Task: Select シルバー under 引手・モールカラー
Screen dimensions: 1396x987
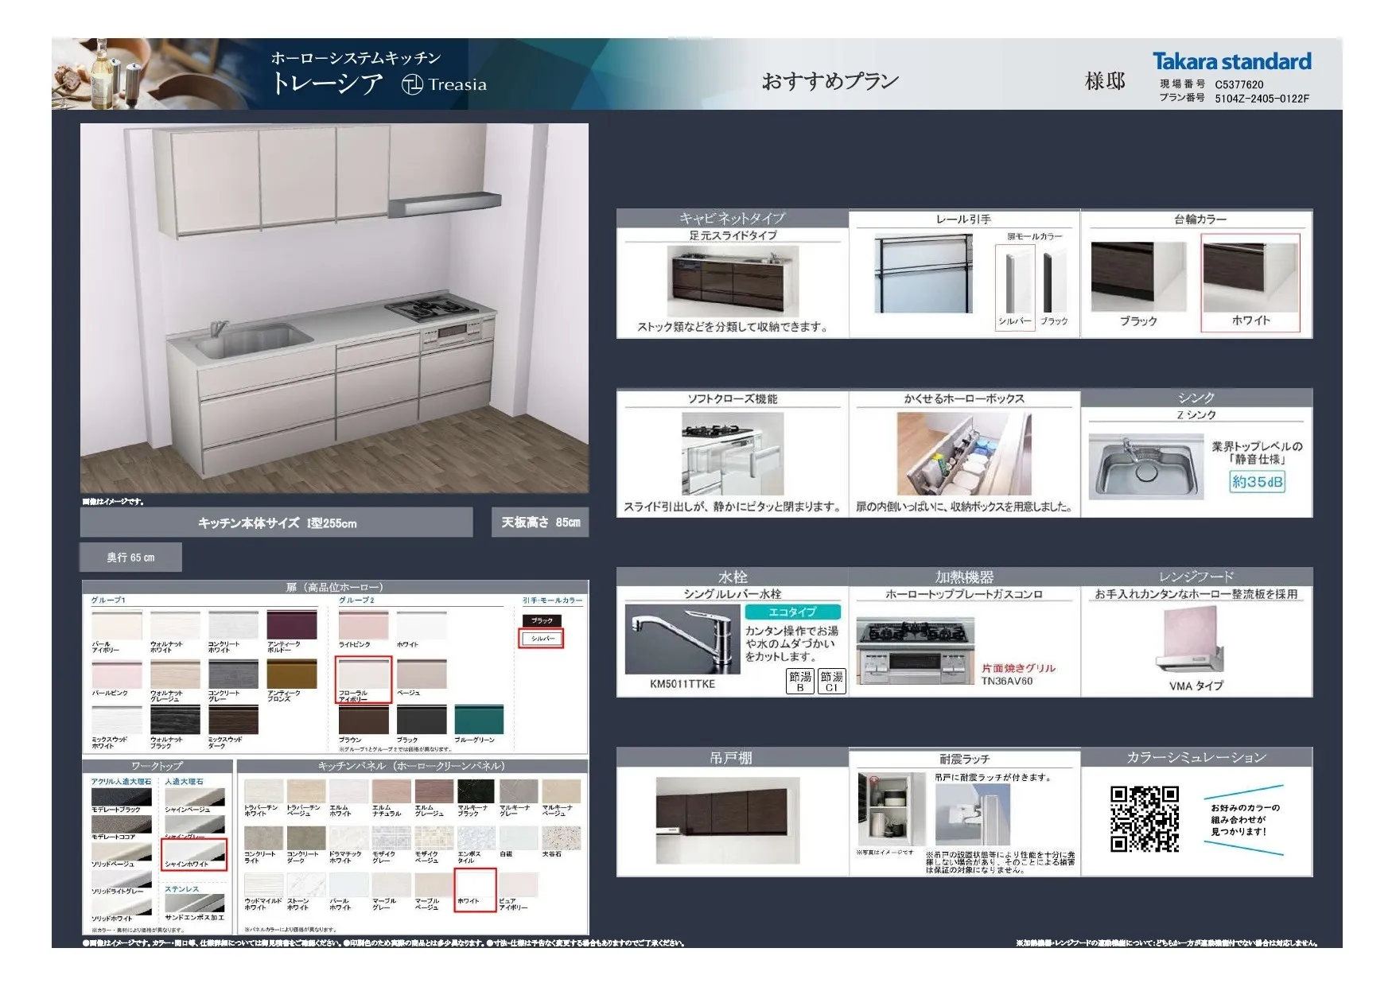Action: coord(541,639)
